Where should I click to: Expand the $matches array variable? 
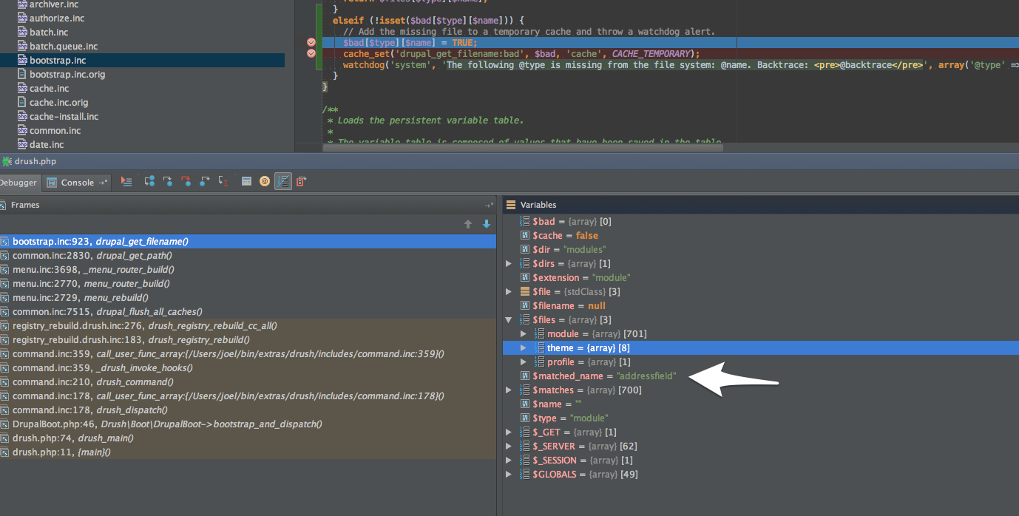509,390
